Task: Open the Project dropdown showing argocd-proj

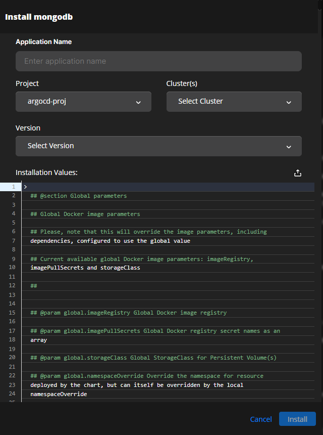Action: click(83, 102)
